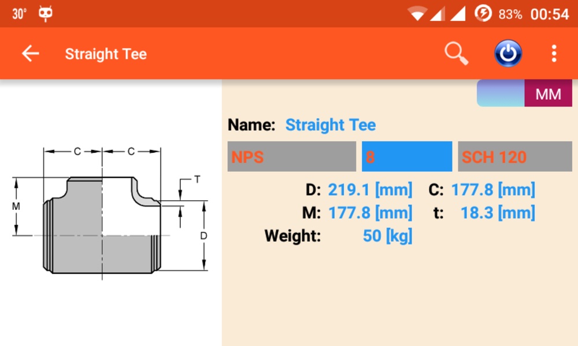Open the pipe size 8 selector

407,157
